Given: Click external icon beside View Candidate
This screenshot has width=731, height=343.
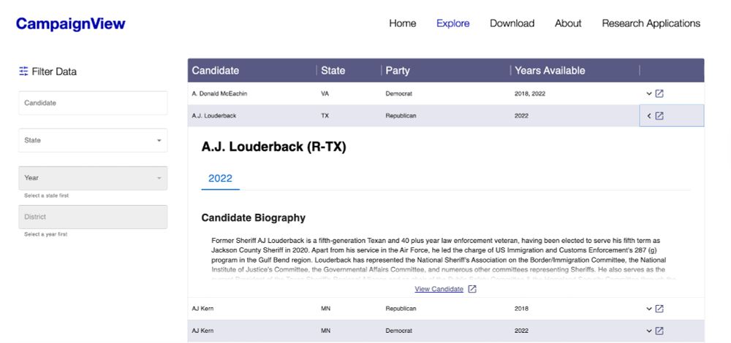Looking at the screenshot, I should (472, 289).
